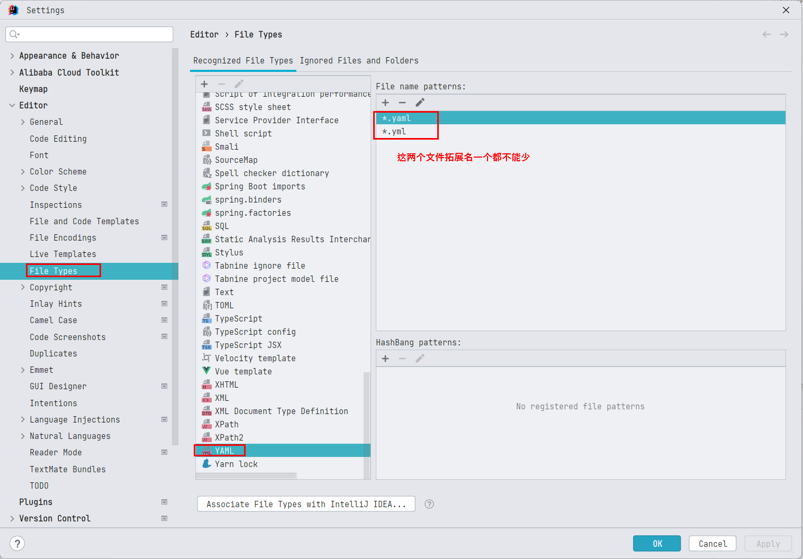Expand Alibaba Cloud Toolkit section

[x=12, y=72]
